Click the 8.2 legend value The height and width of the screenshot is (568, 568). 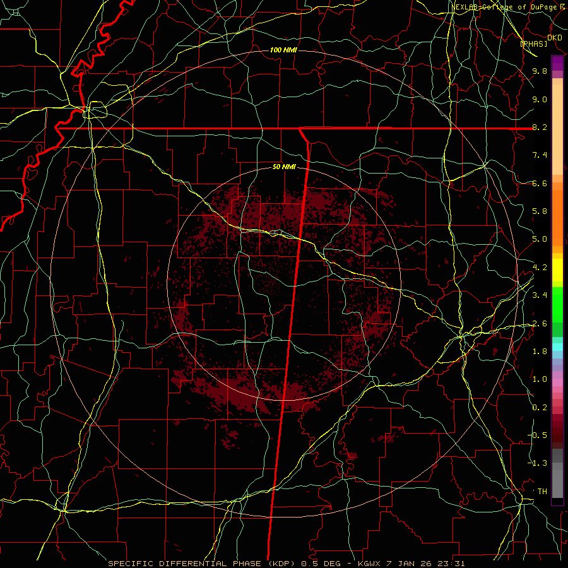(x=540, y=127)
